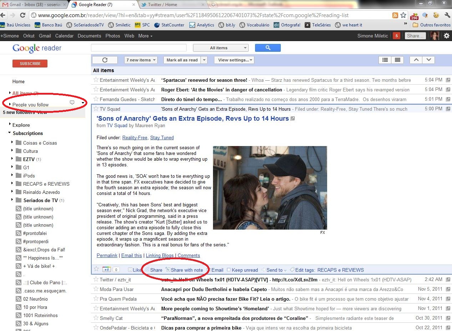452x331 pixels.
Task: Open the Analytics bookmark
Action: point(202,25)
